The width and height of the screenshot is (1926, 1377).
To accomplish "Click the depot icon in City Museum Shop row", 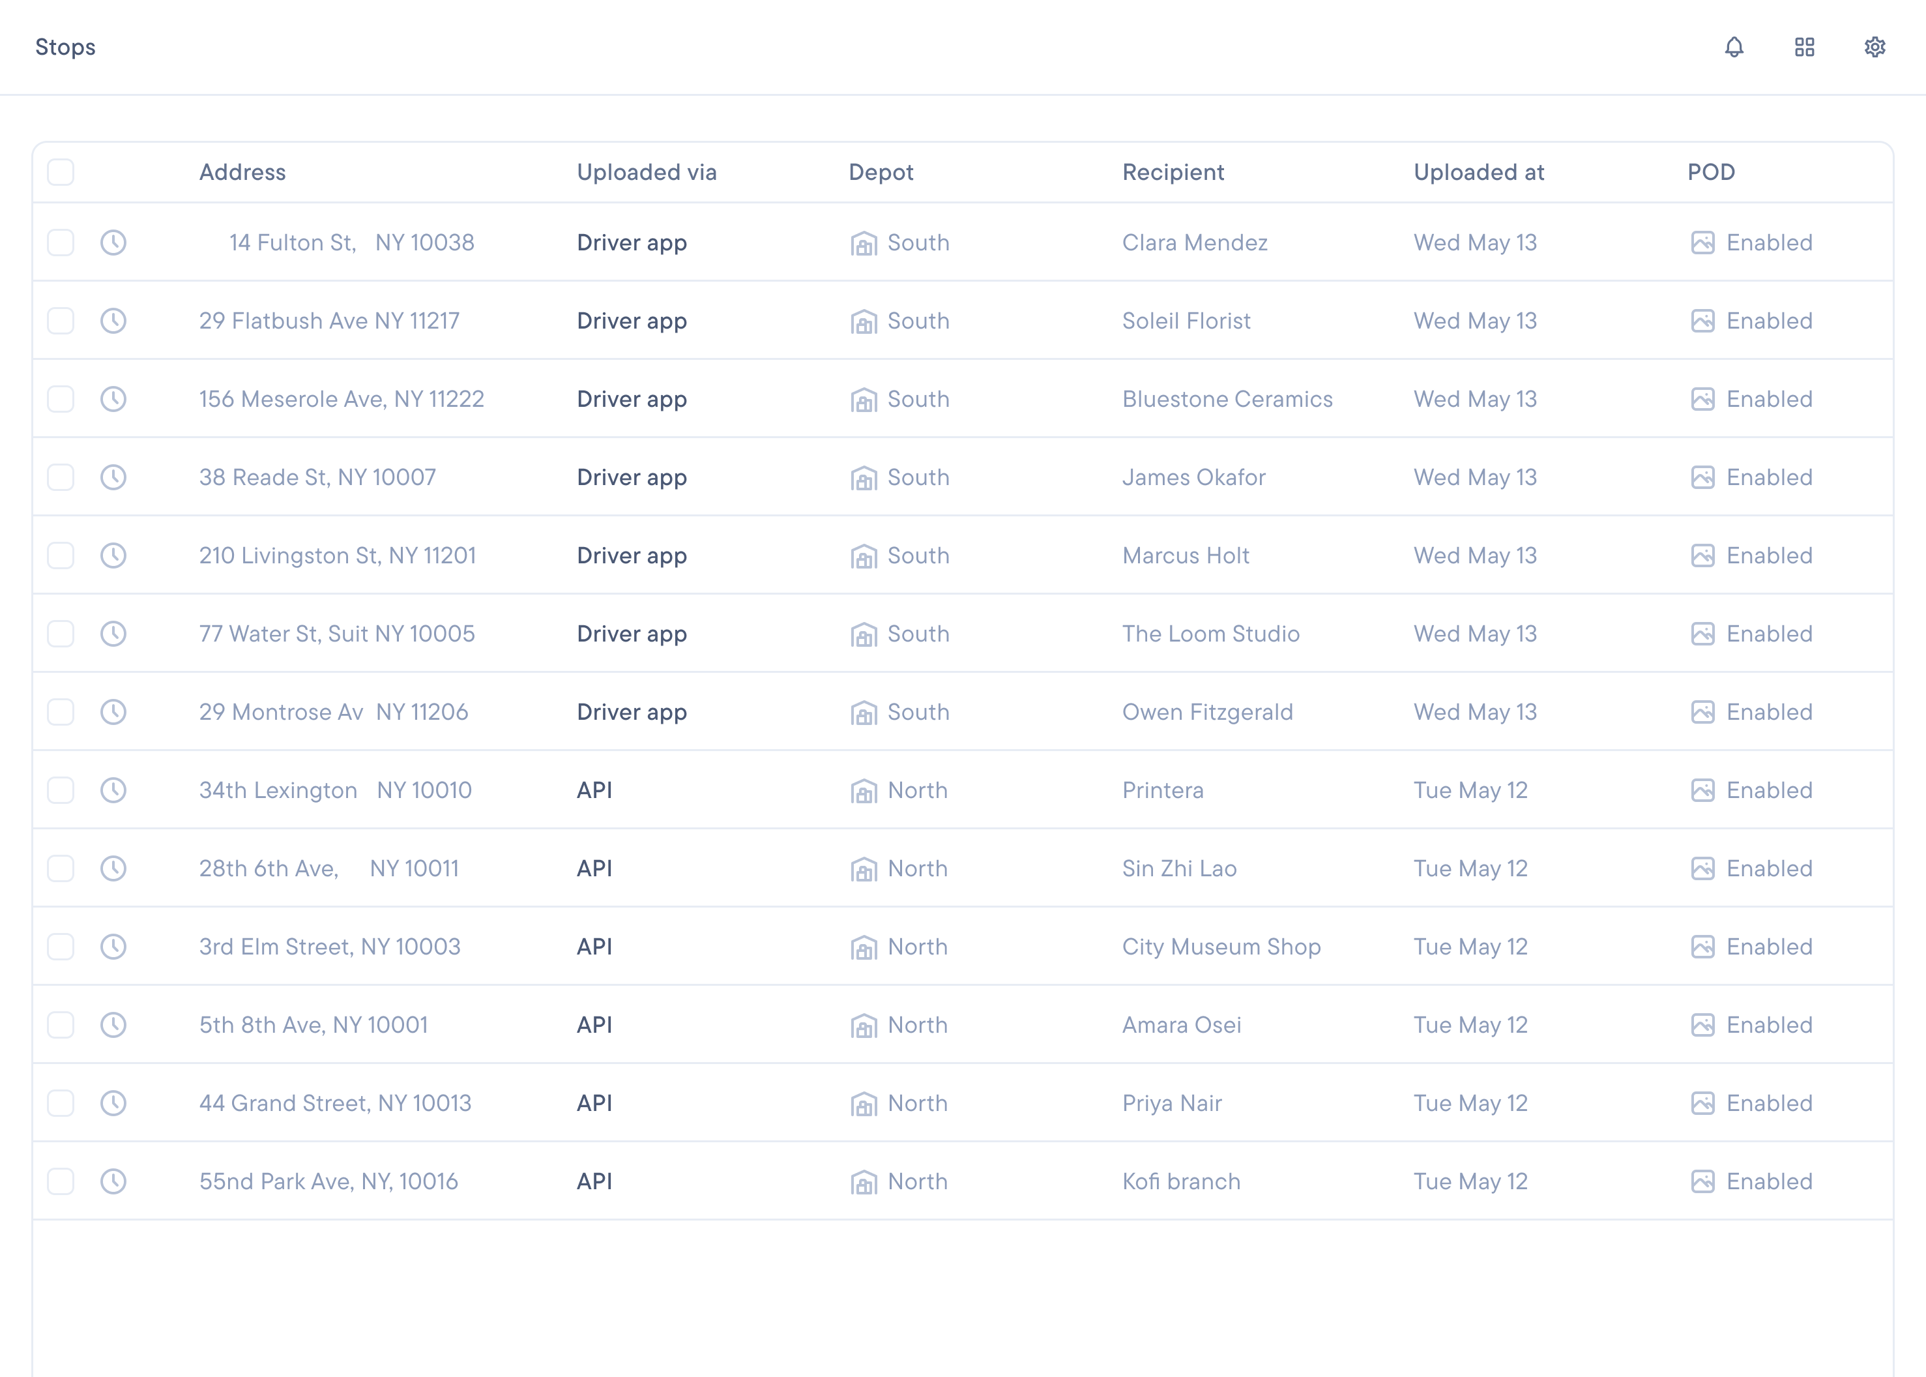I will tap(863, 947).
